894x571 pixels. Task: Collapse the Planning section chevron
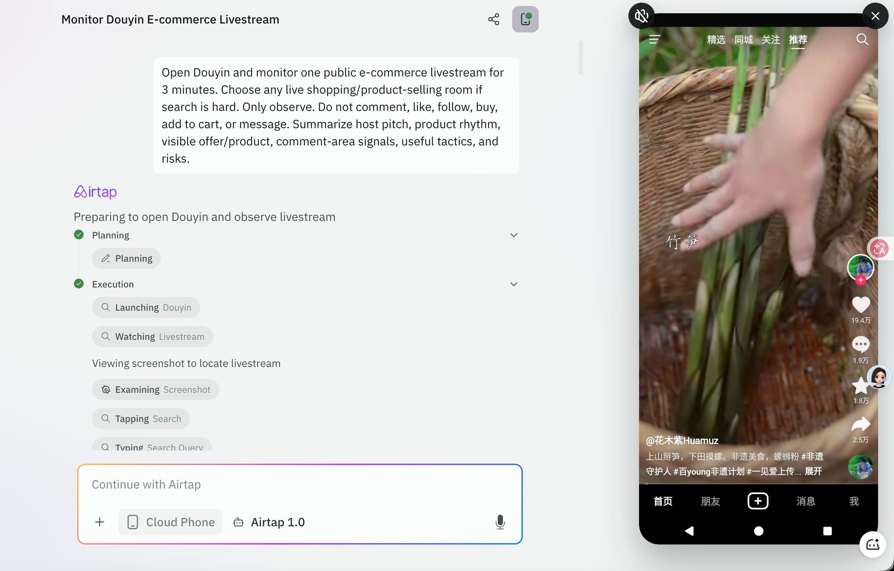(x=514, y=235)
